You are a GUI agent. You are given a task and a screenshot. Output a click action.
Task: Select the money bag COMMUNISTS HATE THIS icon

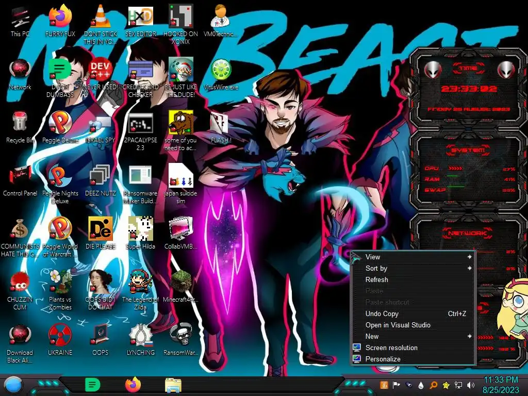click(x=20, y=237)
